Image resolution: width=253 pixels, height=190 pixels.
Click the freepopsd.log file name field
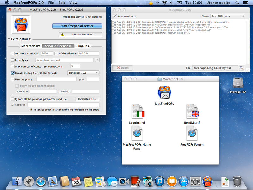tap(215, 68)
